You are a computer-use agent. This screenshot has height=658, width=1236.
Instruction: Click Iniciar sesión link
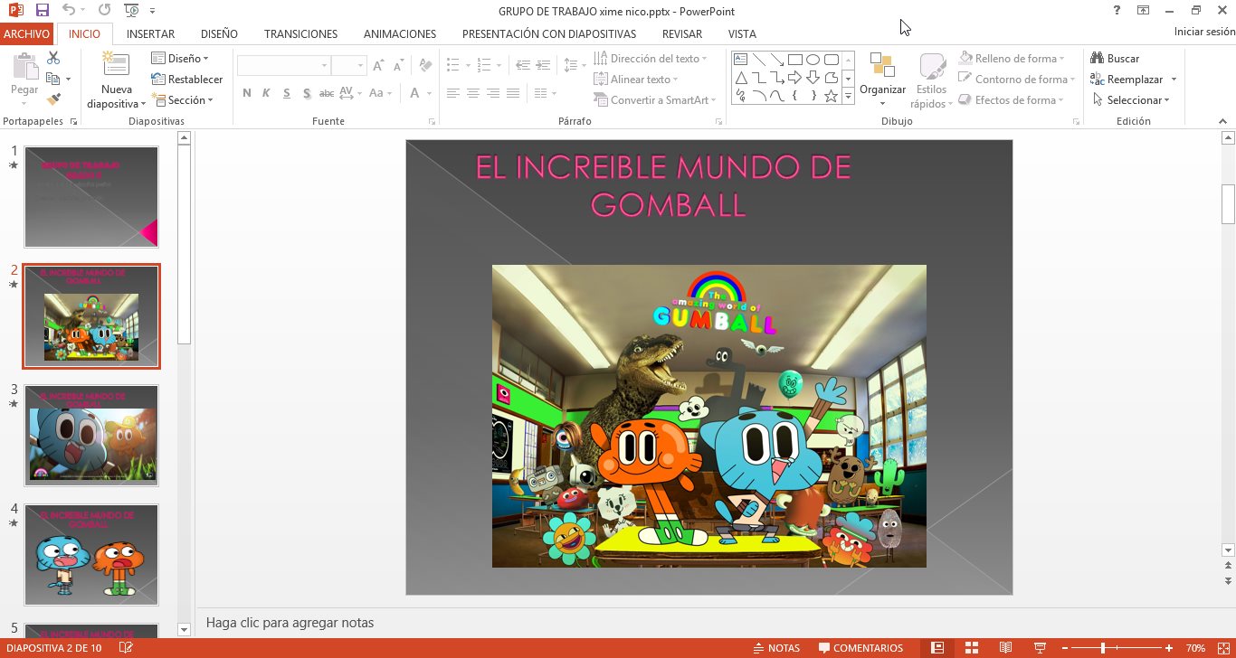(x=1203, y=32)
